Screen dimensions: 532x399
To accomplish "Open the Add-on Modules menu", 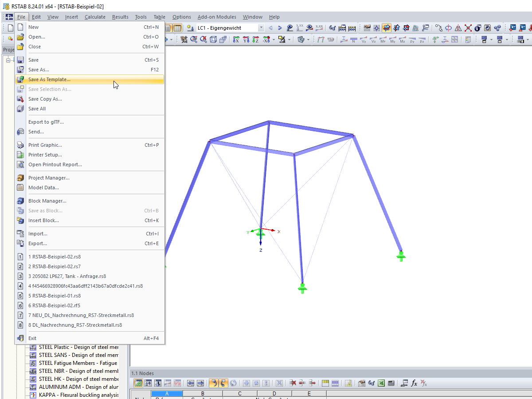I will click(217, 17).
